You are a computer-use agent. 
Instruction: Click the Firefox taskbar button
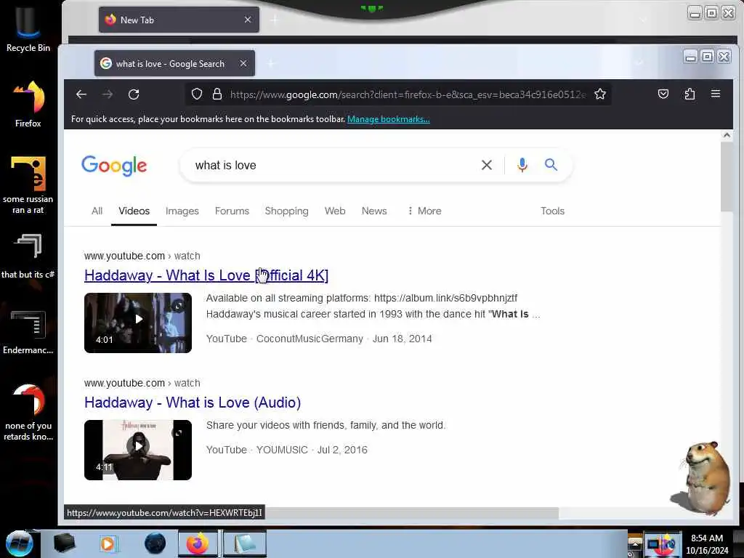[x=198, y=543]
